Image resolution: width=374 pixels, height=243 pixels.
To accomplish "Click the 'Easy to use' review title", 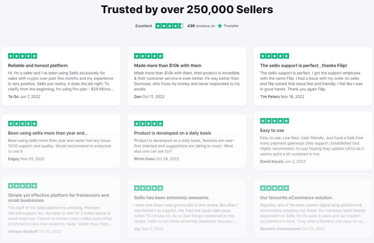I will click(272, 130).
